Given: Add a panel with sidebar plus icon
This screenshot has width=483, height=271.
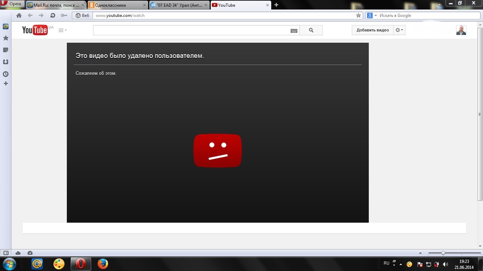Looking at the screenshot, I should (6, 84).
